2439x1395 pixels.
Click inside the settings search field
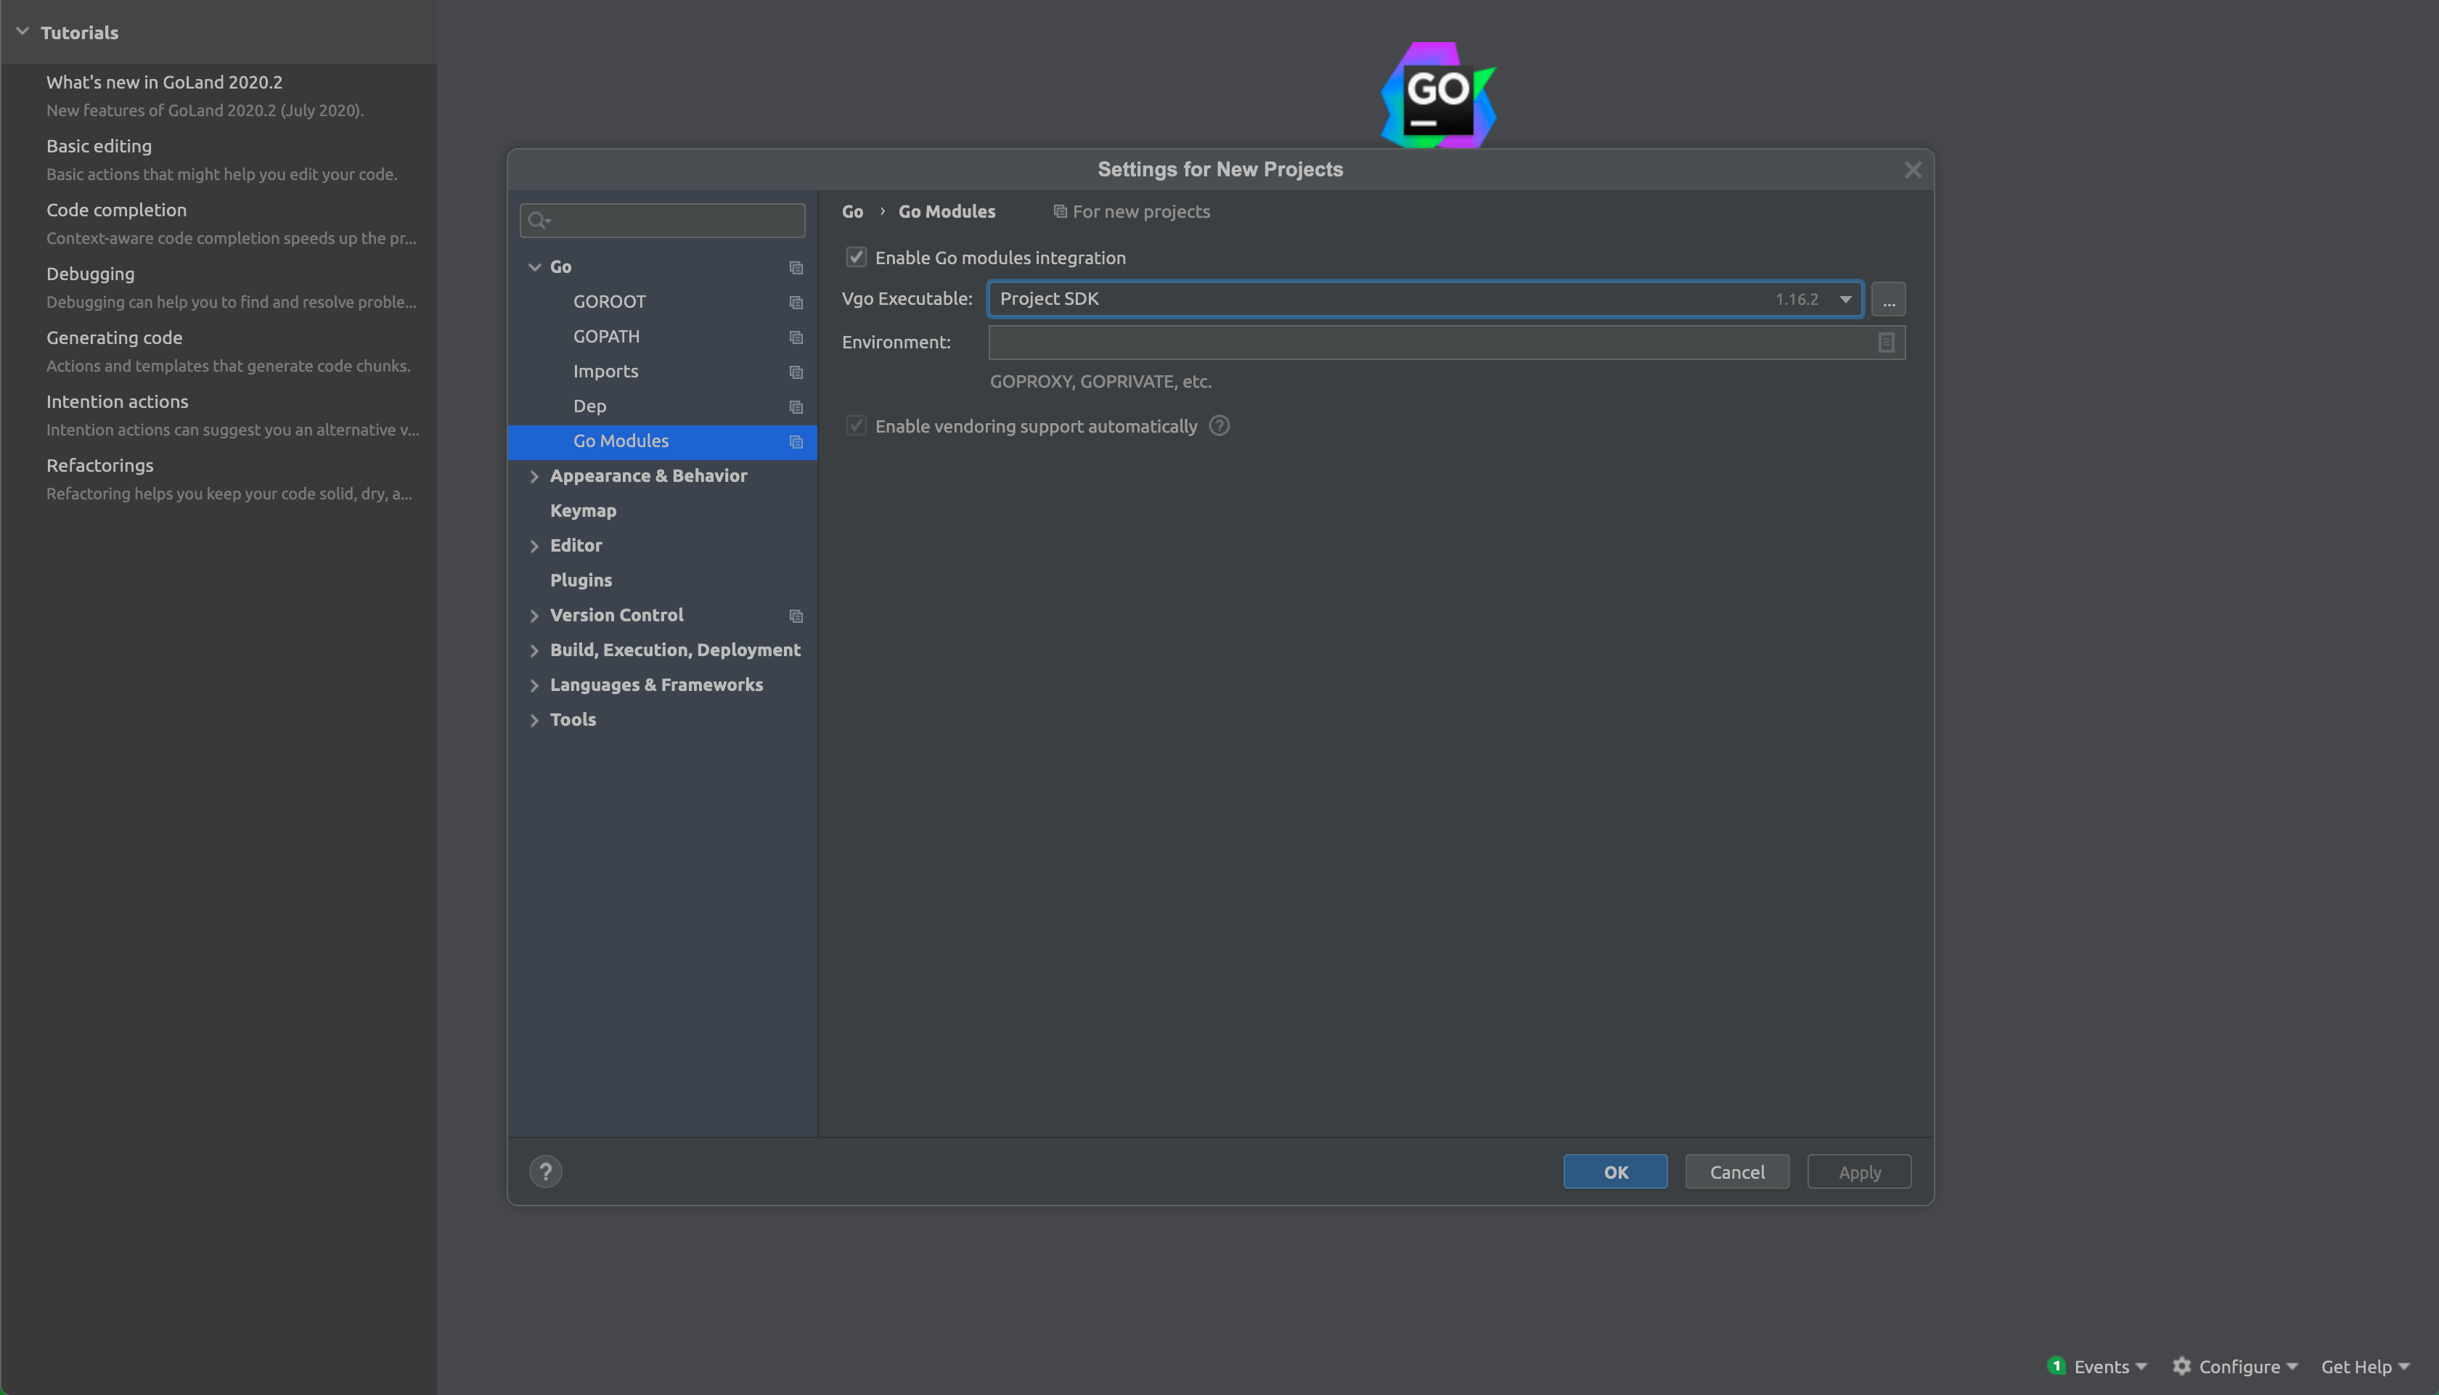point(662,221)
